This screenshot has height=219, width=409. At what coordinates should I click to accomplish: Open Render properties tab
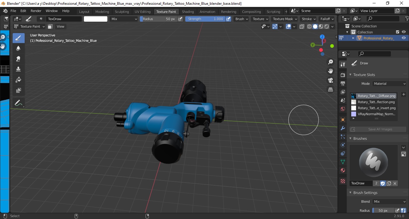343,75
